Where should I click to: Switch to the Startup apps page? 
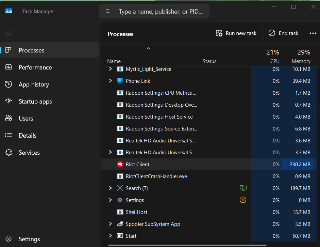(x=35, y=102)
